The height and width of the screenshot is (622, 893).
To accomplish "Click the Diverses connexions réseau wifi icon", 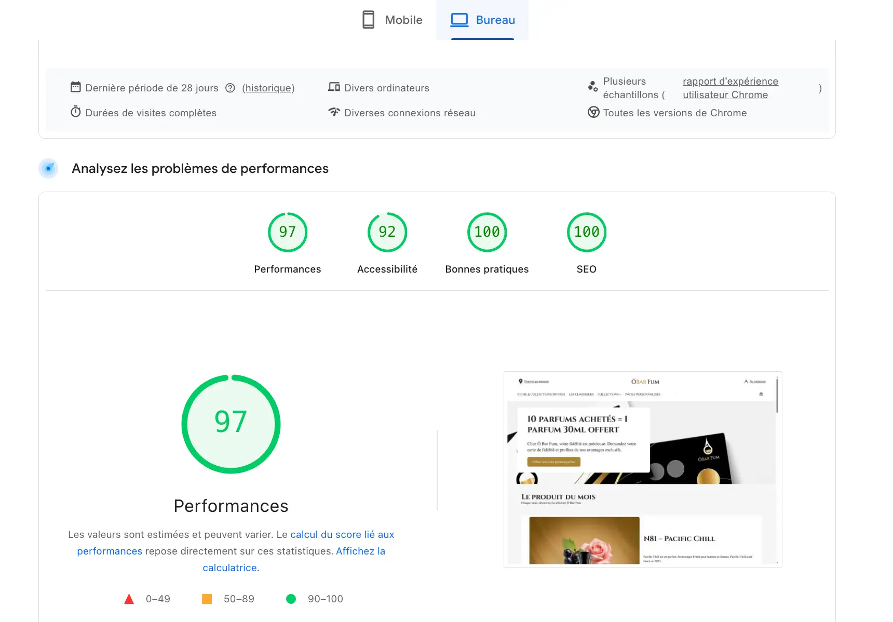I will [x=334, y=112].
